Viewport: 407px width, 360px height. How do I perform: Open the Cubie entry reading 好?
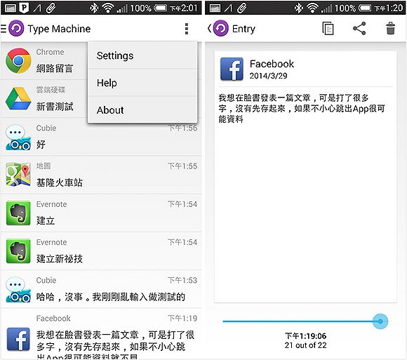[101, 137]
